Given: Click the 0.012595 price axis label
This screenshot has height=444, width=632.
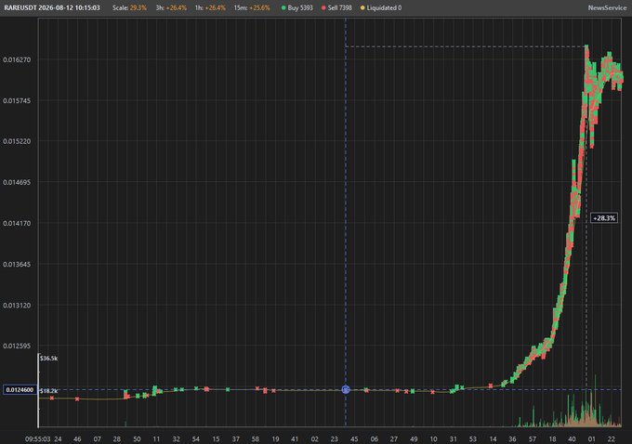Looking at the screenshot, I should click(x=17, y=346).
